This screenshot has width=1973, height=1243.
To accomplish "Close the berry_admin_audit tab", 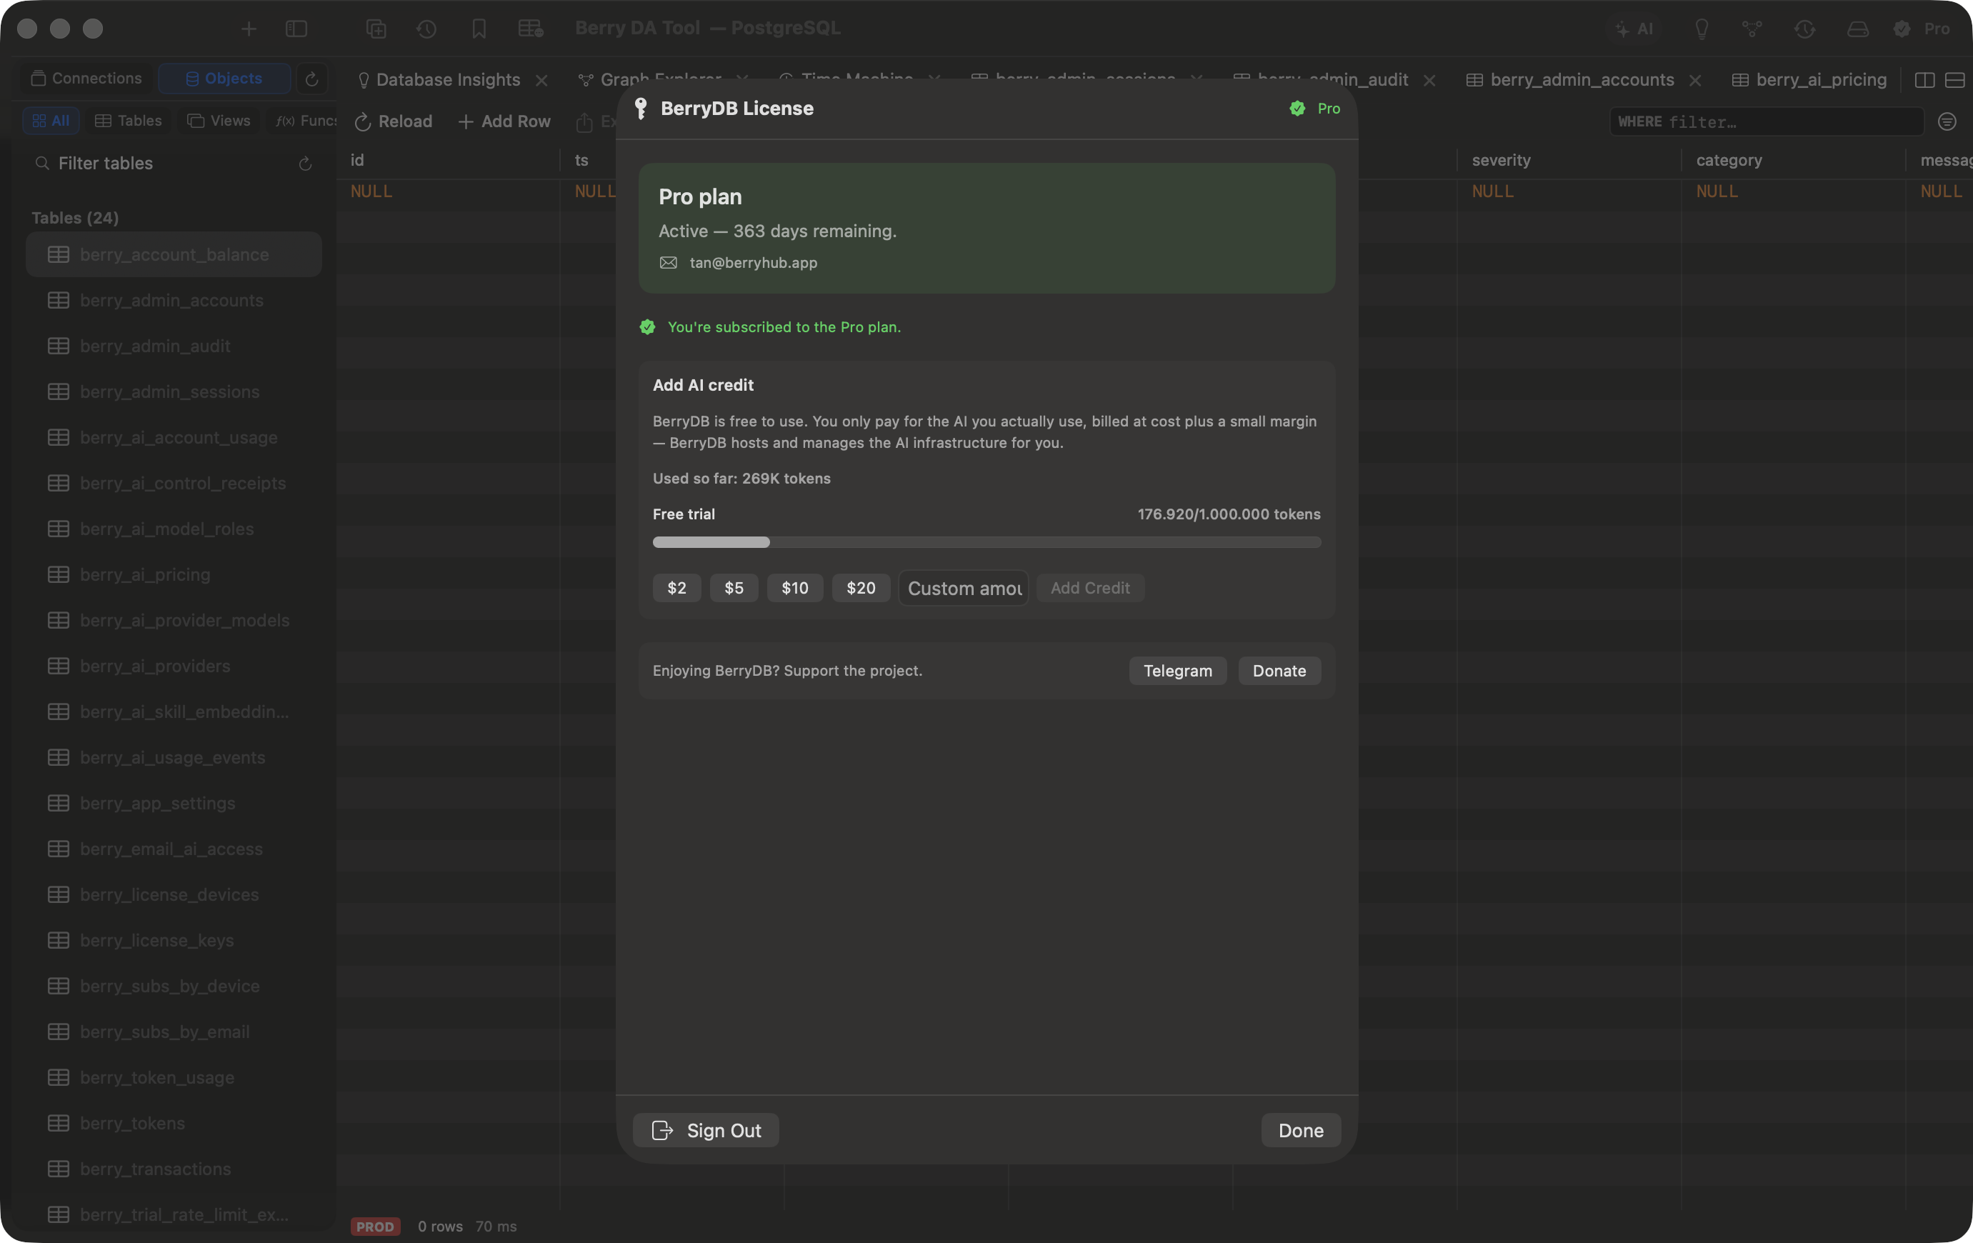I will tap(1429, 80).
